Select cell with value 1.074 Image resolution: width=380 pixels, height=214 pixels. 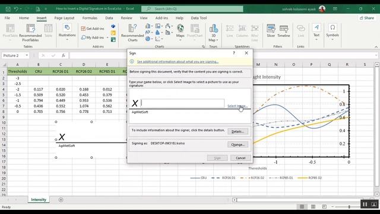84,106
